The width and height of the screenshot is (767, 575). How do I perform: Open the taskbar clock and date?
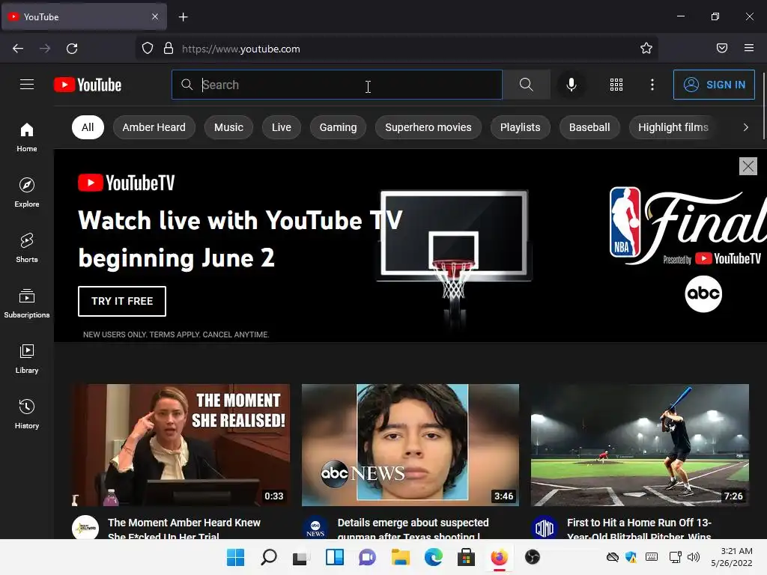tap(732, 557)
